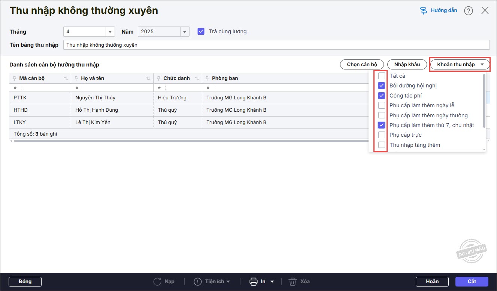Click the printer icon labeled In
Viewport: 497px width, 291px height.
pyautogui.click(x=254, y=281)
